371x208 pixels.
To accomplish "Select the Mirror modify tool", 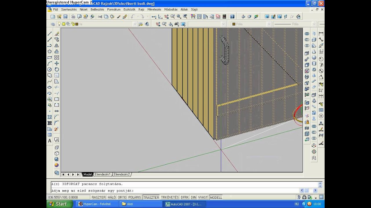I will coord(57,46).
